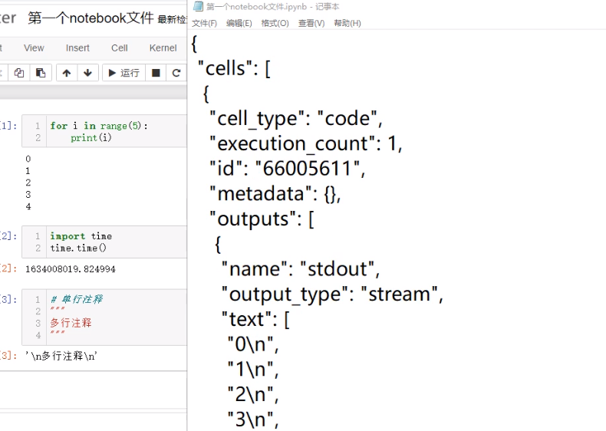Open the 文件(F) menu in Notepad

(205, 23)
